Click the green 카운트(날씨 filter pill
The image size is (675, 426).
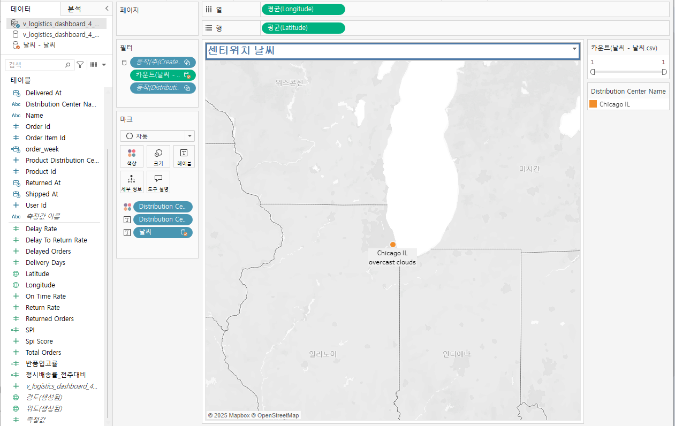coord(163,75)
